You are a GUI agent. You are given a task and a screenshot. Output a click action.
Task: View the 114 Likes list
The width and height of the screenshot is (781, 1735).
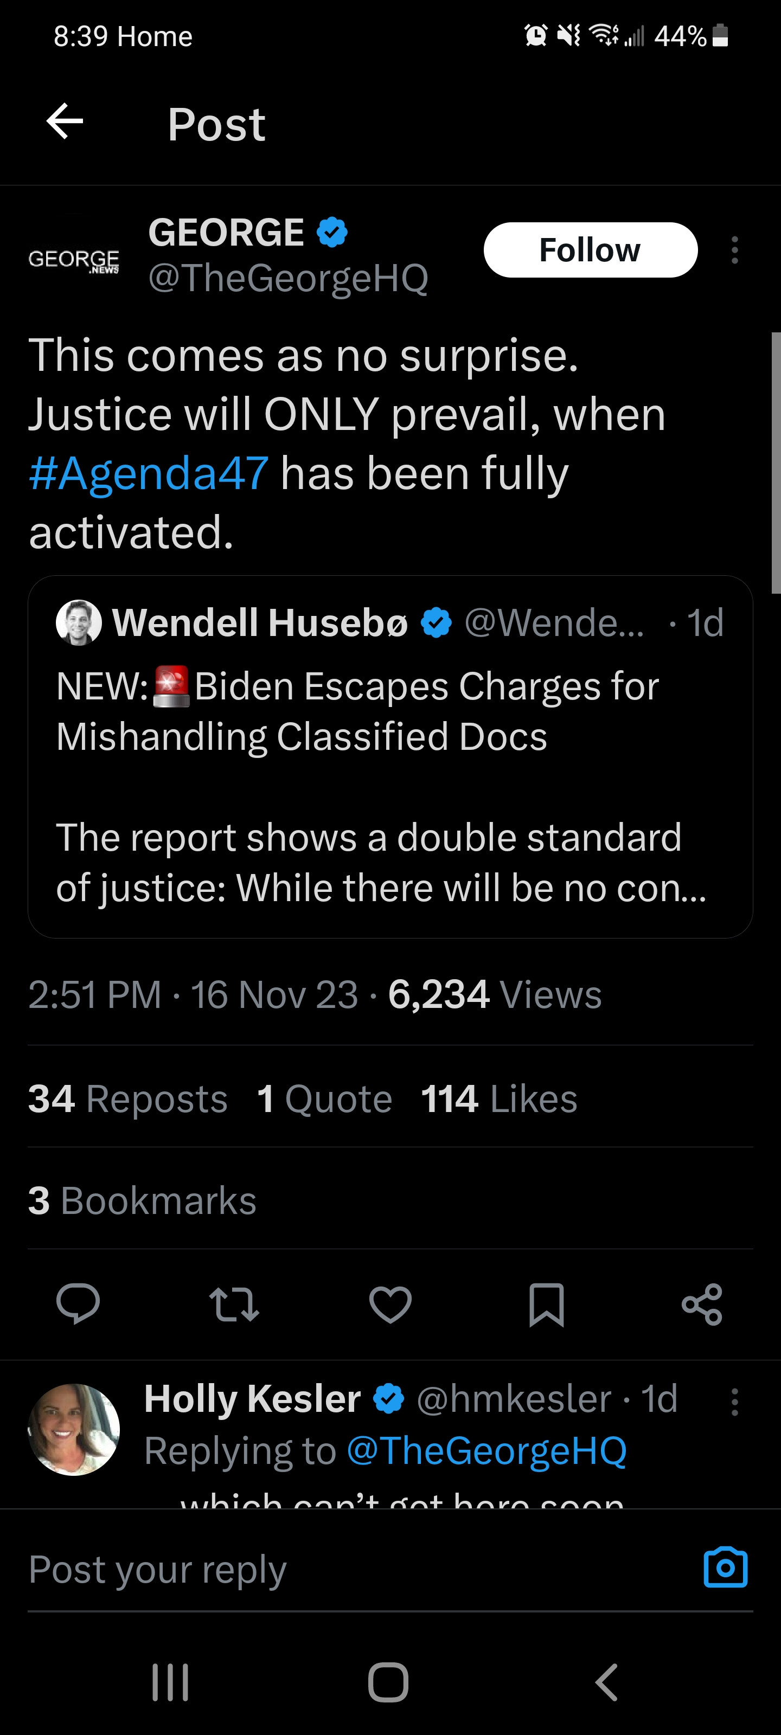click(x=498, y=1098)
